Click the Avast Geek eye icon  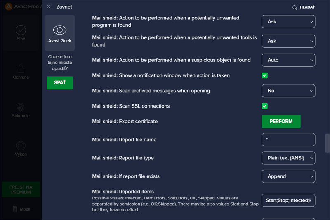pos(60,30)
